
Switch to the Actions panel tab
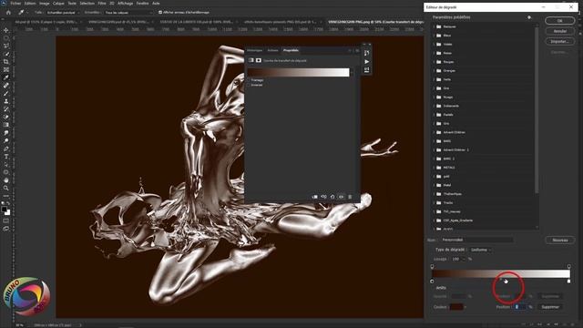coord(272,50)
